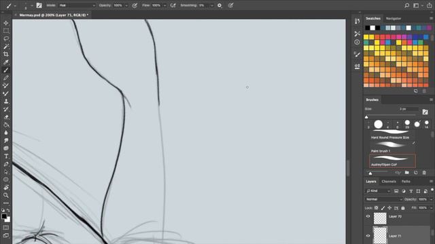Select the Hand tool

pos(6,187)
